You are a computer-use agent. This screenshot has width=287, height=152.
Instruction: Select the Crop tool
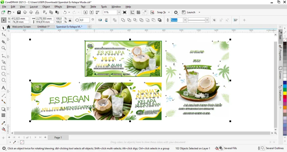3,42
